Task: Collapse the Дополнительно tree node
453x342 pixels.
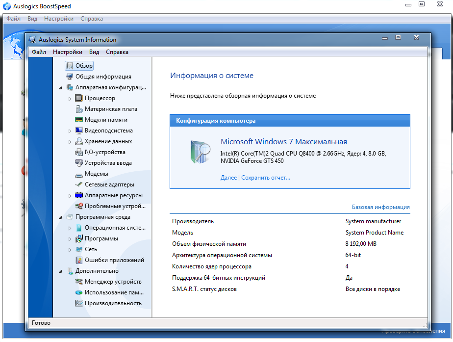Action: [x=60, y=271]
